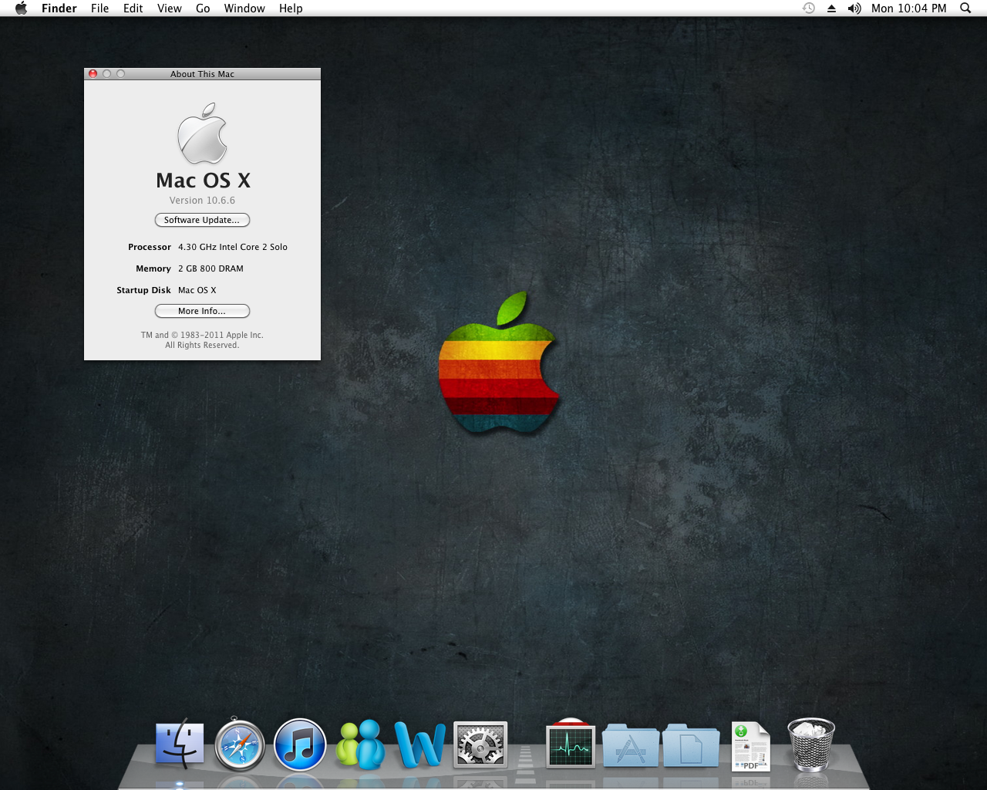Click the 'Processor' label
This screenshot has height=790, width=987.
point(150,247)
